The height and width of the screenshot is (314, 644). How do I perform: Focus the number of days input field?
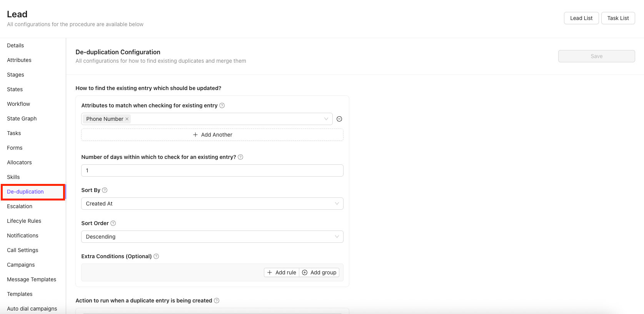point(212,170)
